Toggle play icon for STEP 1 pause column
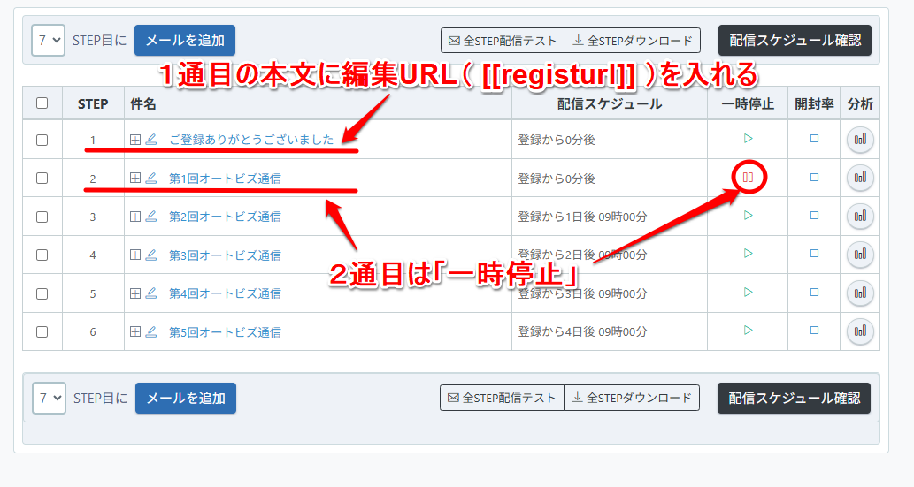Screen dimensions: 914x487 coord(748,138)
